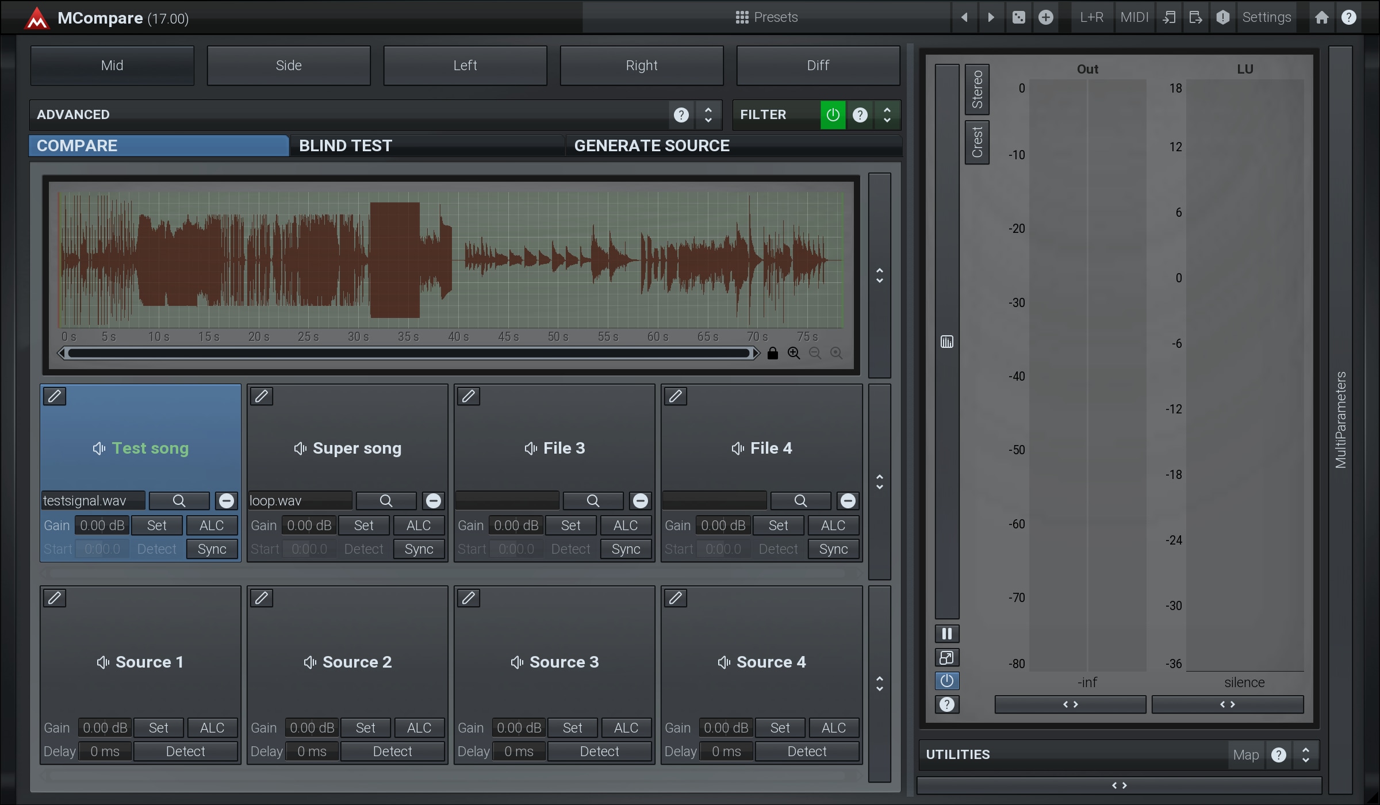Screen dimensions: 1380x805
Task: Click the edit pencil on Super song
Action: (x=262, y=396)
